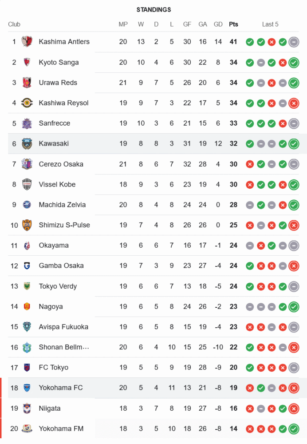Select the Shimizu S-Pulse team name

[x=64, y=225]
